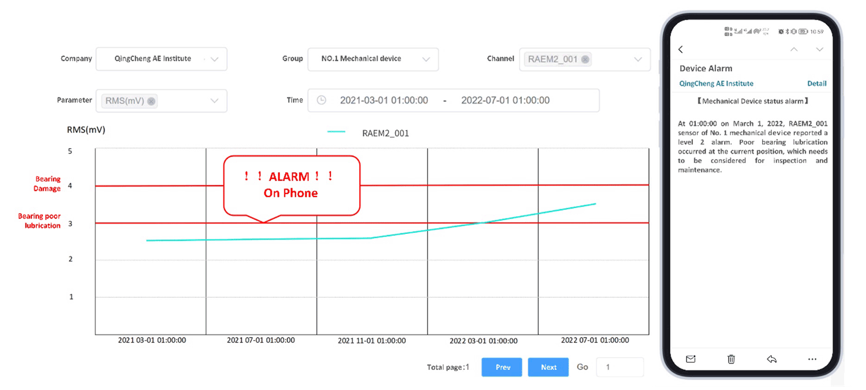
Task: Click the Next pagination button
Action: (548, 367)
